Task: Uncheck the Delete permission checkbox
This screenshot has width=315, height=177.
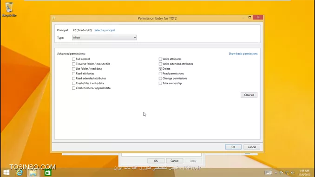Action: coord(160,69)
